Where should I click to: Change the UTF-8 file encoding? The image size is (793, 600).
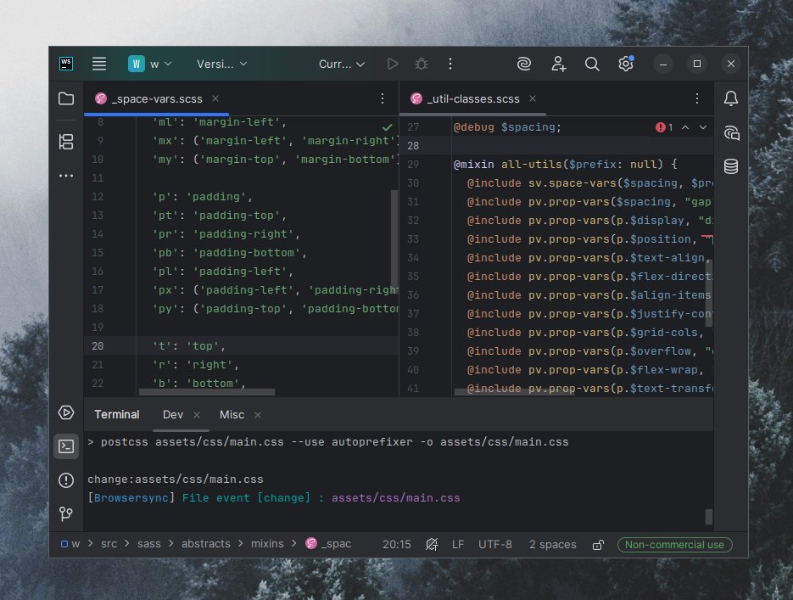(x=495, y=544)
